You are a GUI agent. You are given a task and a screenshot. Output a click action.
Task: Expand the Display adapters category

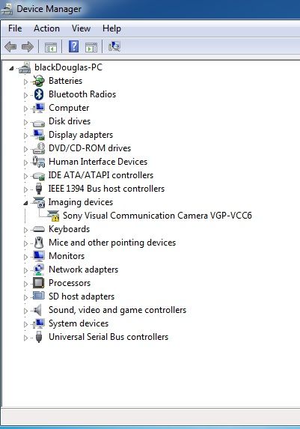coord(25,136)
